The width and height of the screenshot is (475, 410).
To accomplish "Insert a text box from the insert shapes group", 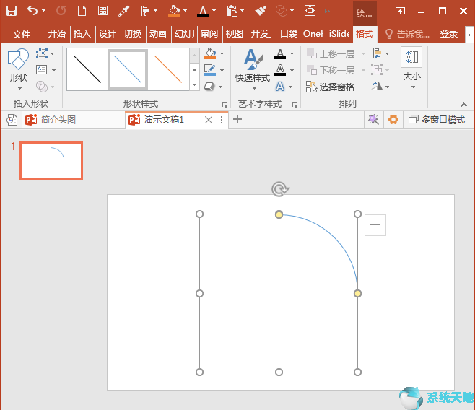I will (42, 70).
